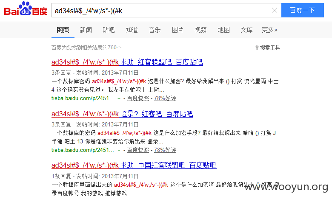Open 百度快照 for second result
The image size is (332, 199).
(138, 150)
